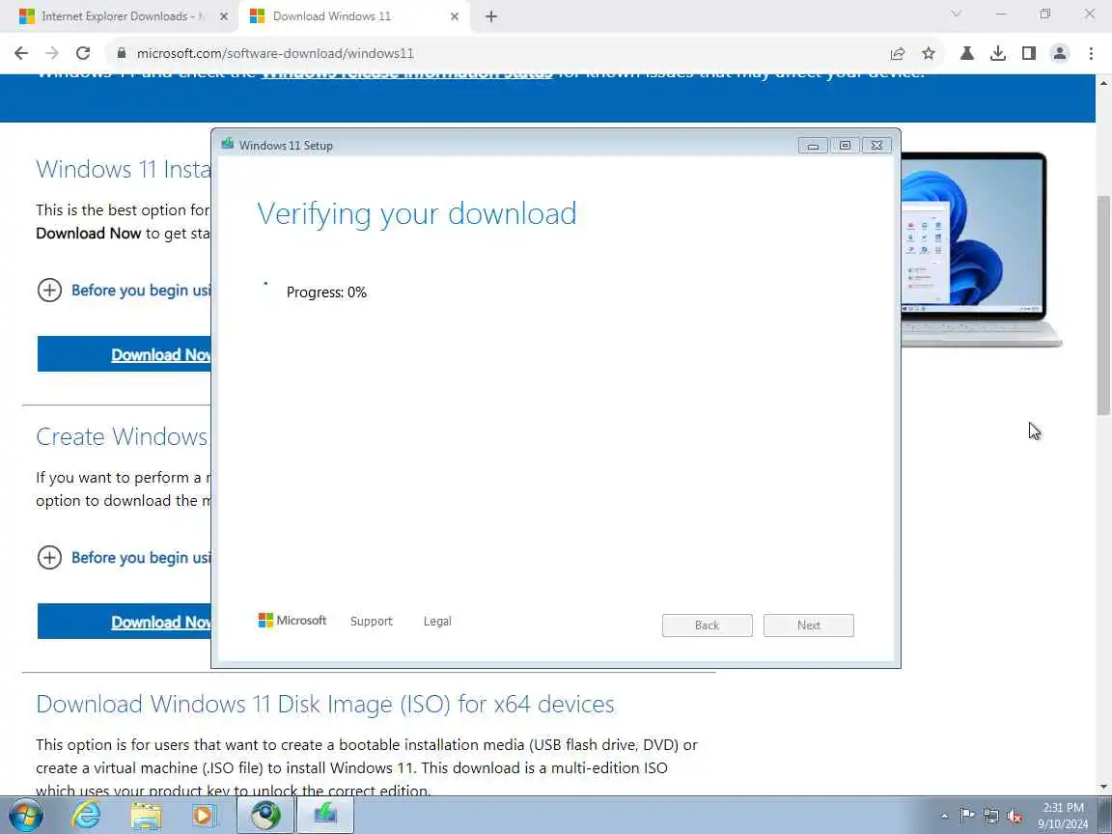Open the tab search chevron
This screenshot has height=834, width=1112.
click(x=956, y=14)
